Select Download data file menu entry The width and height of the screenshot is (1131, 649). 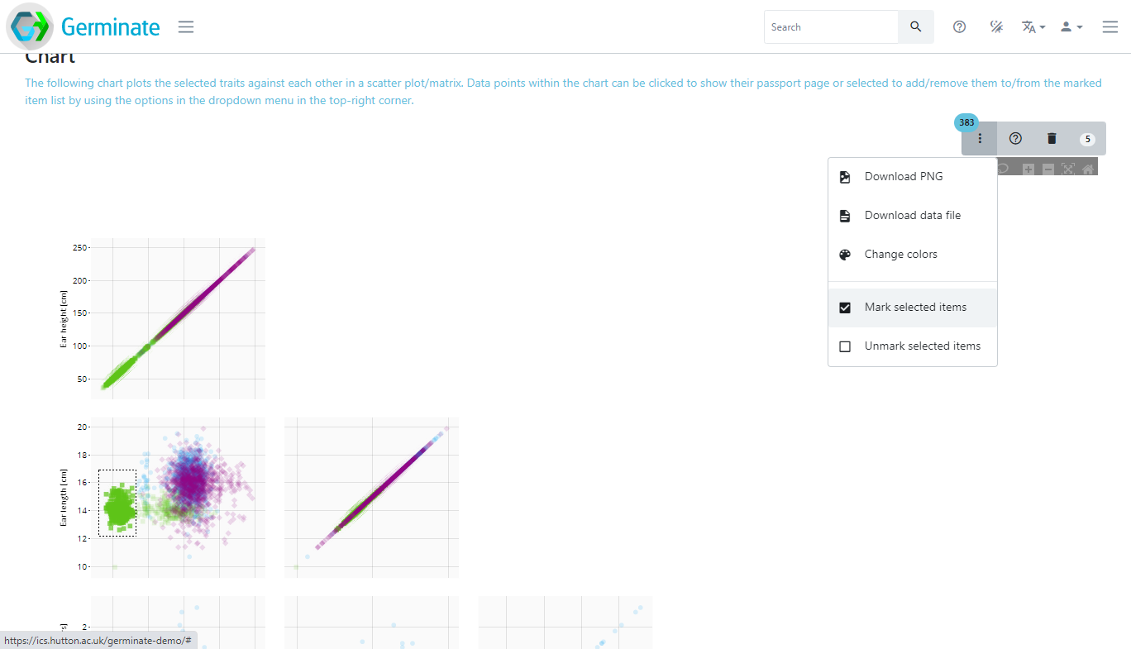point(912,216)
